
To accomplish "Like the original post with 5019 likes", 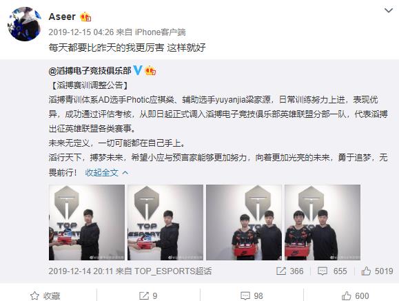I will point(377,271).
